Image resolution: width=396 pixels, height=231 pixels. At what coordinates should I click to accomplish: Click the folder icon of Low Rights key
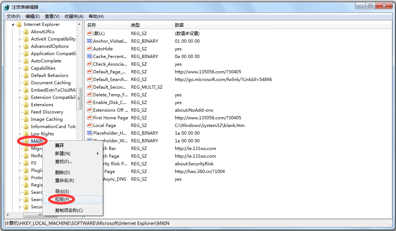coord(26,134)
